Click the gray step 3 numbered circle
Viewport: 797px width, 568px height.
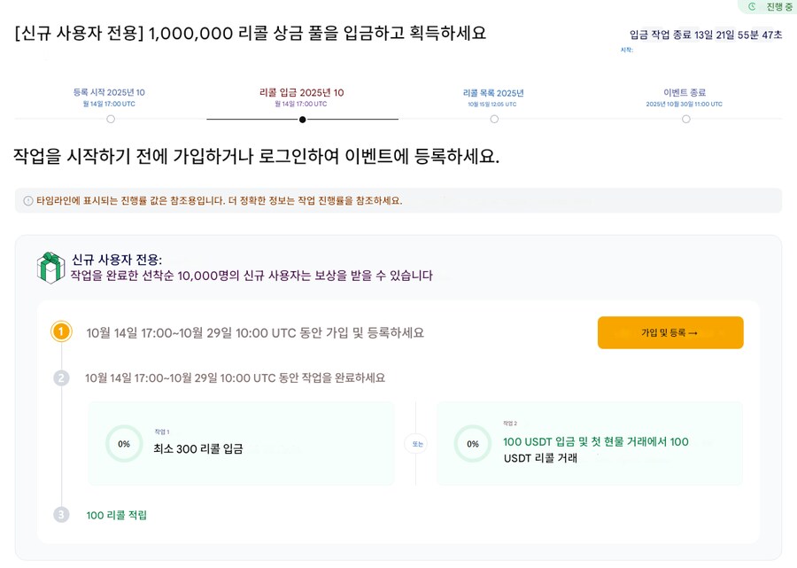pyautogui.click(x=60, y=513)
